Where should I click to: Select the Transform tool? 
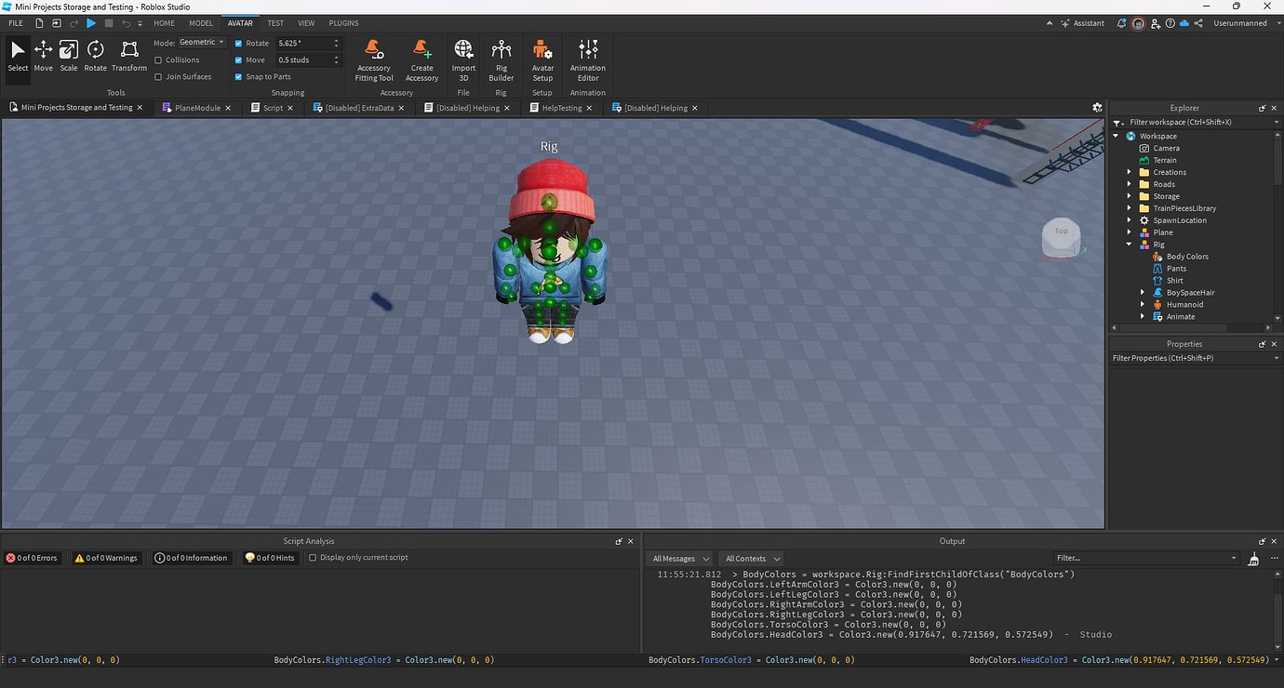(129, 56)
